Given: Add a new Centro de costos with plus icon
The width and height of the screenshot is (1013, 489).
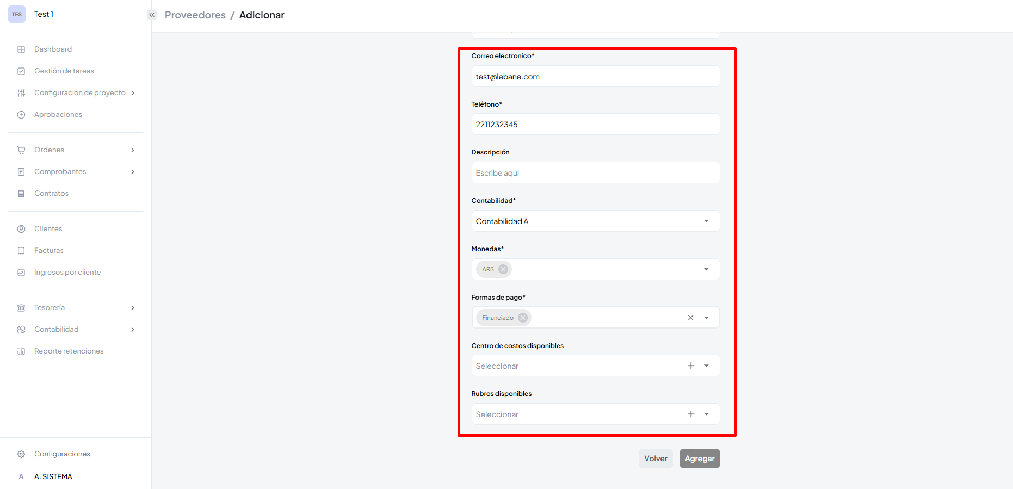Looking at the screenshot, I should (691, 366).
